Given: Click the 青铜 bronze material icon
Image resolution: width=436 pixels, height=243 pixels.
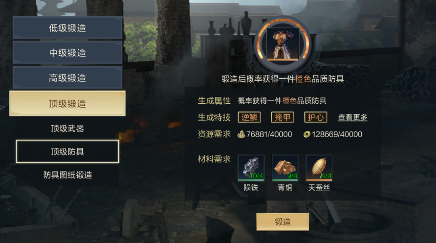Looking at the screenshot, I should [285, 168].
